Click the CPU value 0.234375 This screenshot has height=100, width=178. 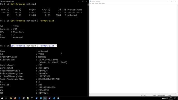[19, 32]
